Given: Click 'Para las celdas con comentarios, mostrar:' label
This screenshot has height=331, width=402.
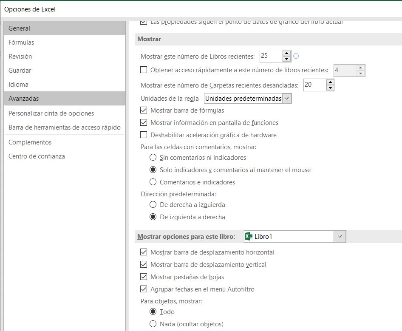Looking at the screenshot, I should 198,147.
